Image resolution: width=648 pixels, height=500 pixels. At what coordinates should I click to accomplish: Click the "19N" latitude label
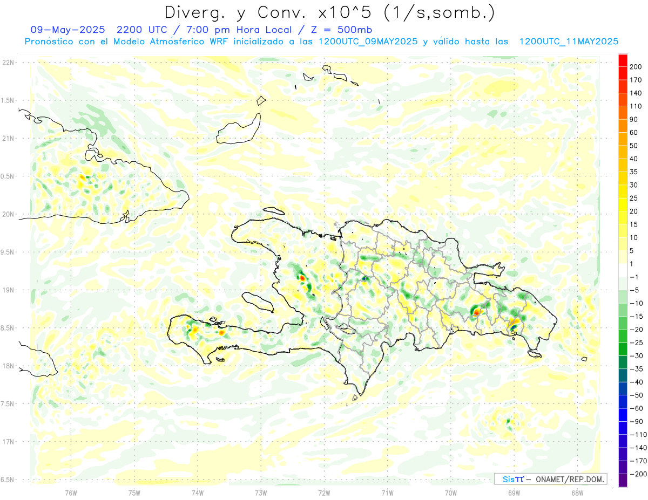[8, 290]
